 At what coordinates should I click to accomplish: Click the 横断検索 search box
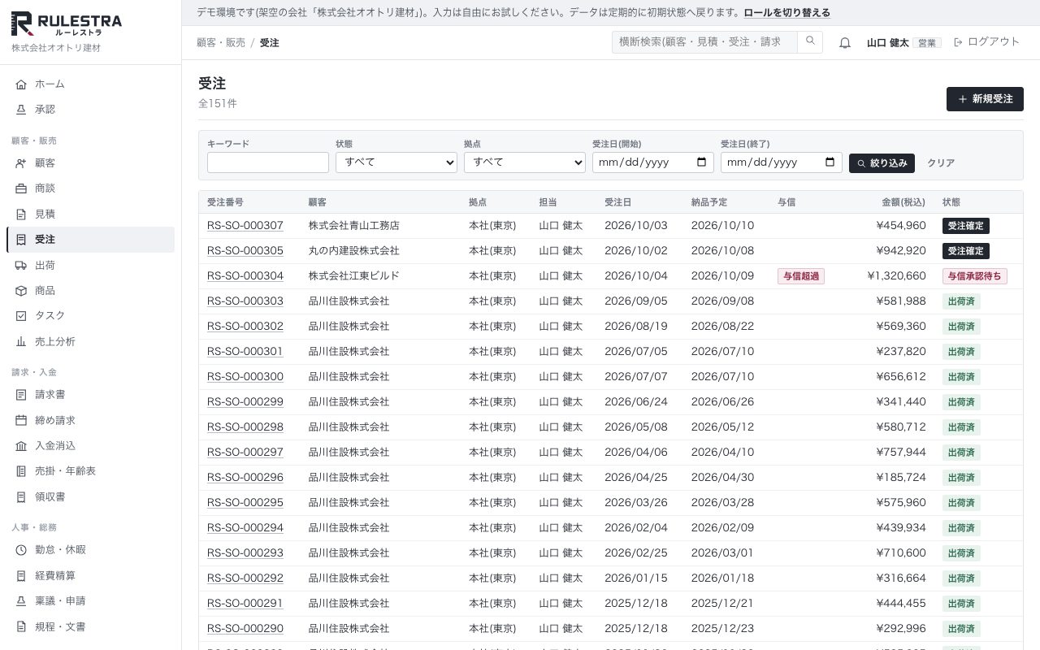coord(704,41)
